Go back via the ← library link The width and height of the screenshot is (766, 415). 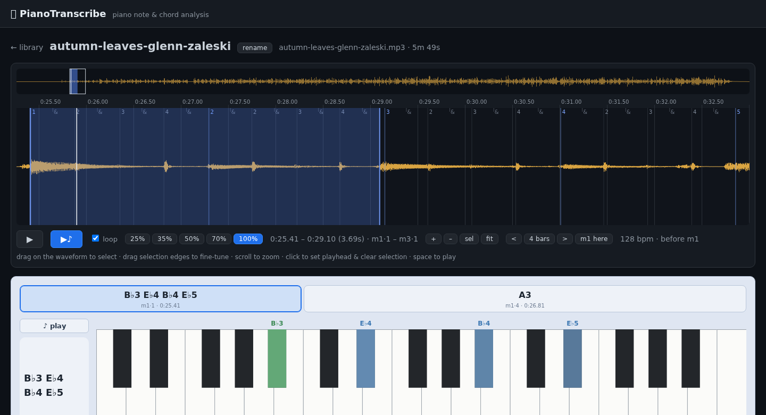coord(27,47)
